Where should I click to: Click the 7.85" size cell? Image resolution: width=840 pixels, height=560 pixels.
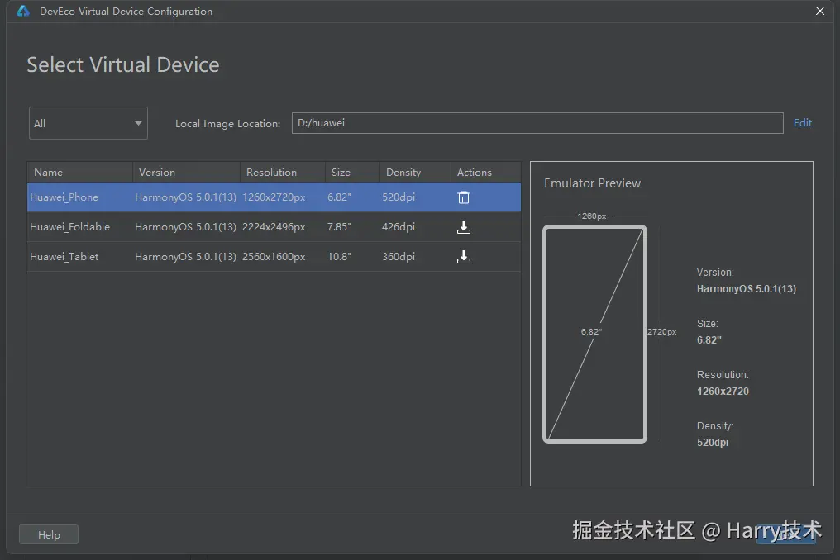339,227
